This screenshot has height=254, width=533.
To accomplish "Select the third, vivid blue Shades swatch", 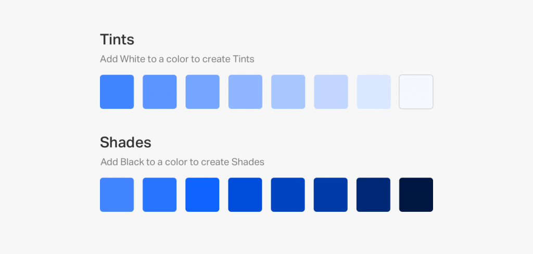I will click(x=202, y=195).
